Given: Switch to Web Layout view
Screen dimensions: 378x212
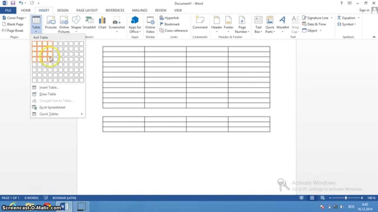Looking at the screenshot, I should pos(323,198).
